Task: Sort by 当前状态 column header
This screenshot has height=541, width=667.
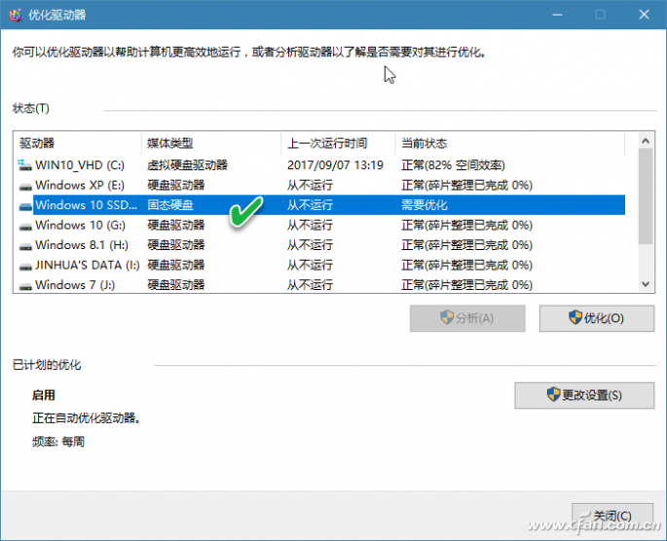Action: pos(510,143)
